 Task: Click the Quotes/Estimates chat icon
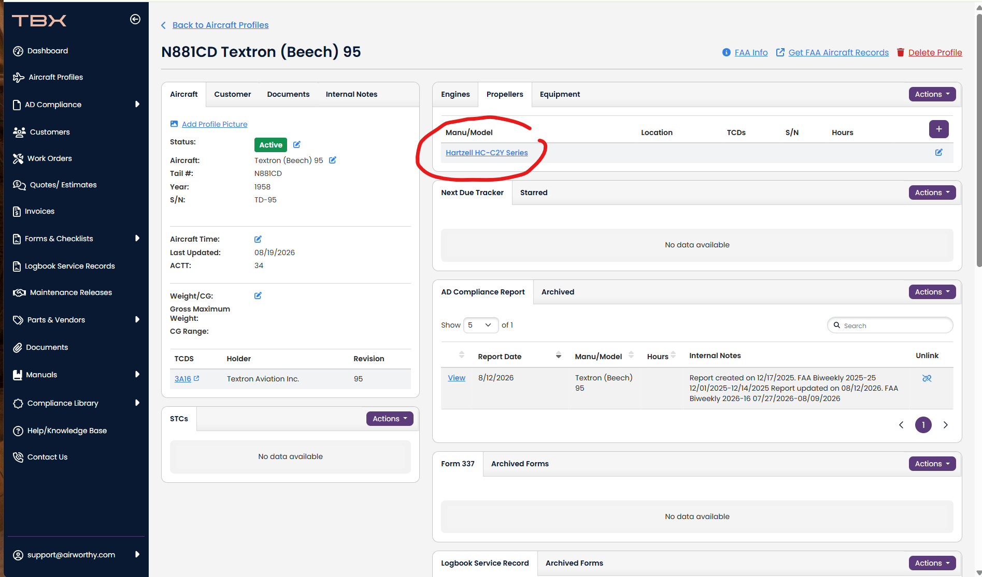pos(19,185)
